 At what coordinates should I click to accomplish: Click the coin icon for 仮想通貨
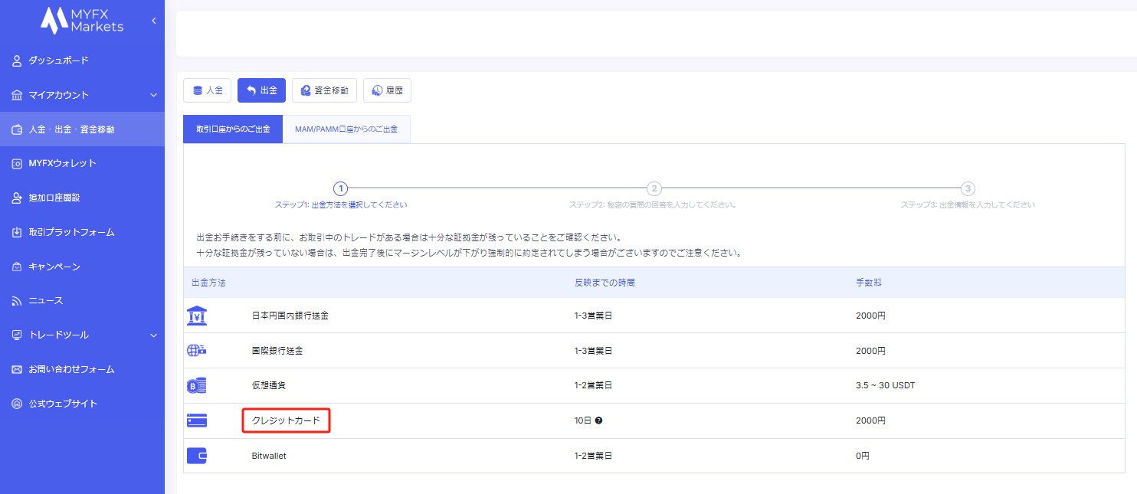(197, 386)
